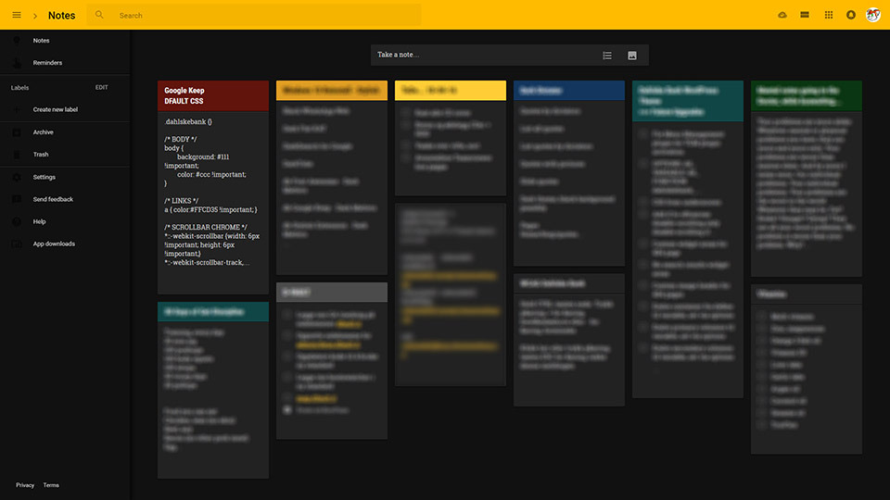Click the Archive box icon

[17, 132]
